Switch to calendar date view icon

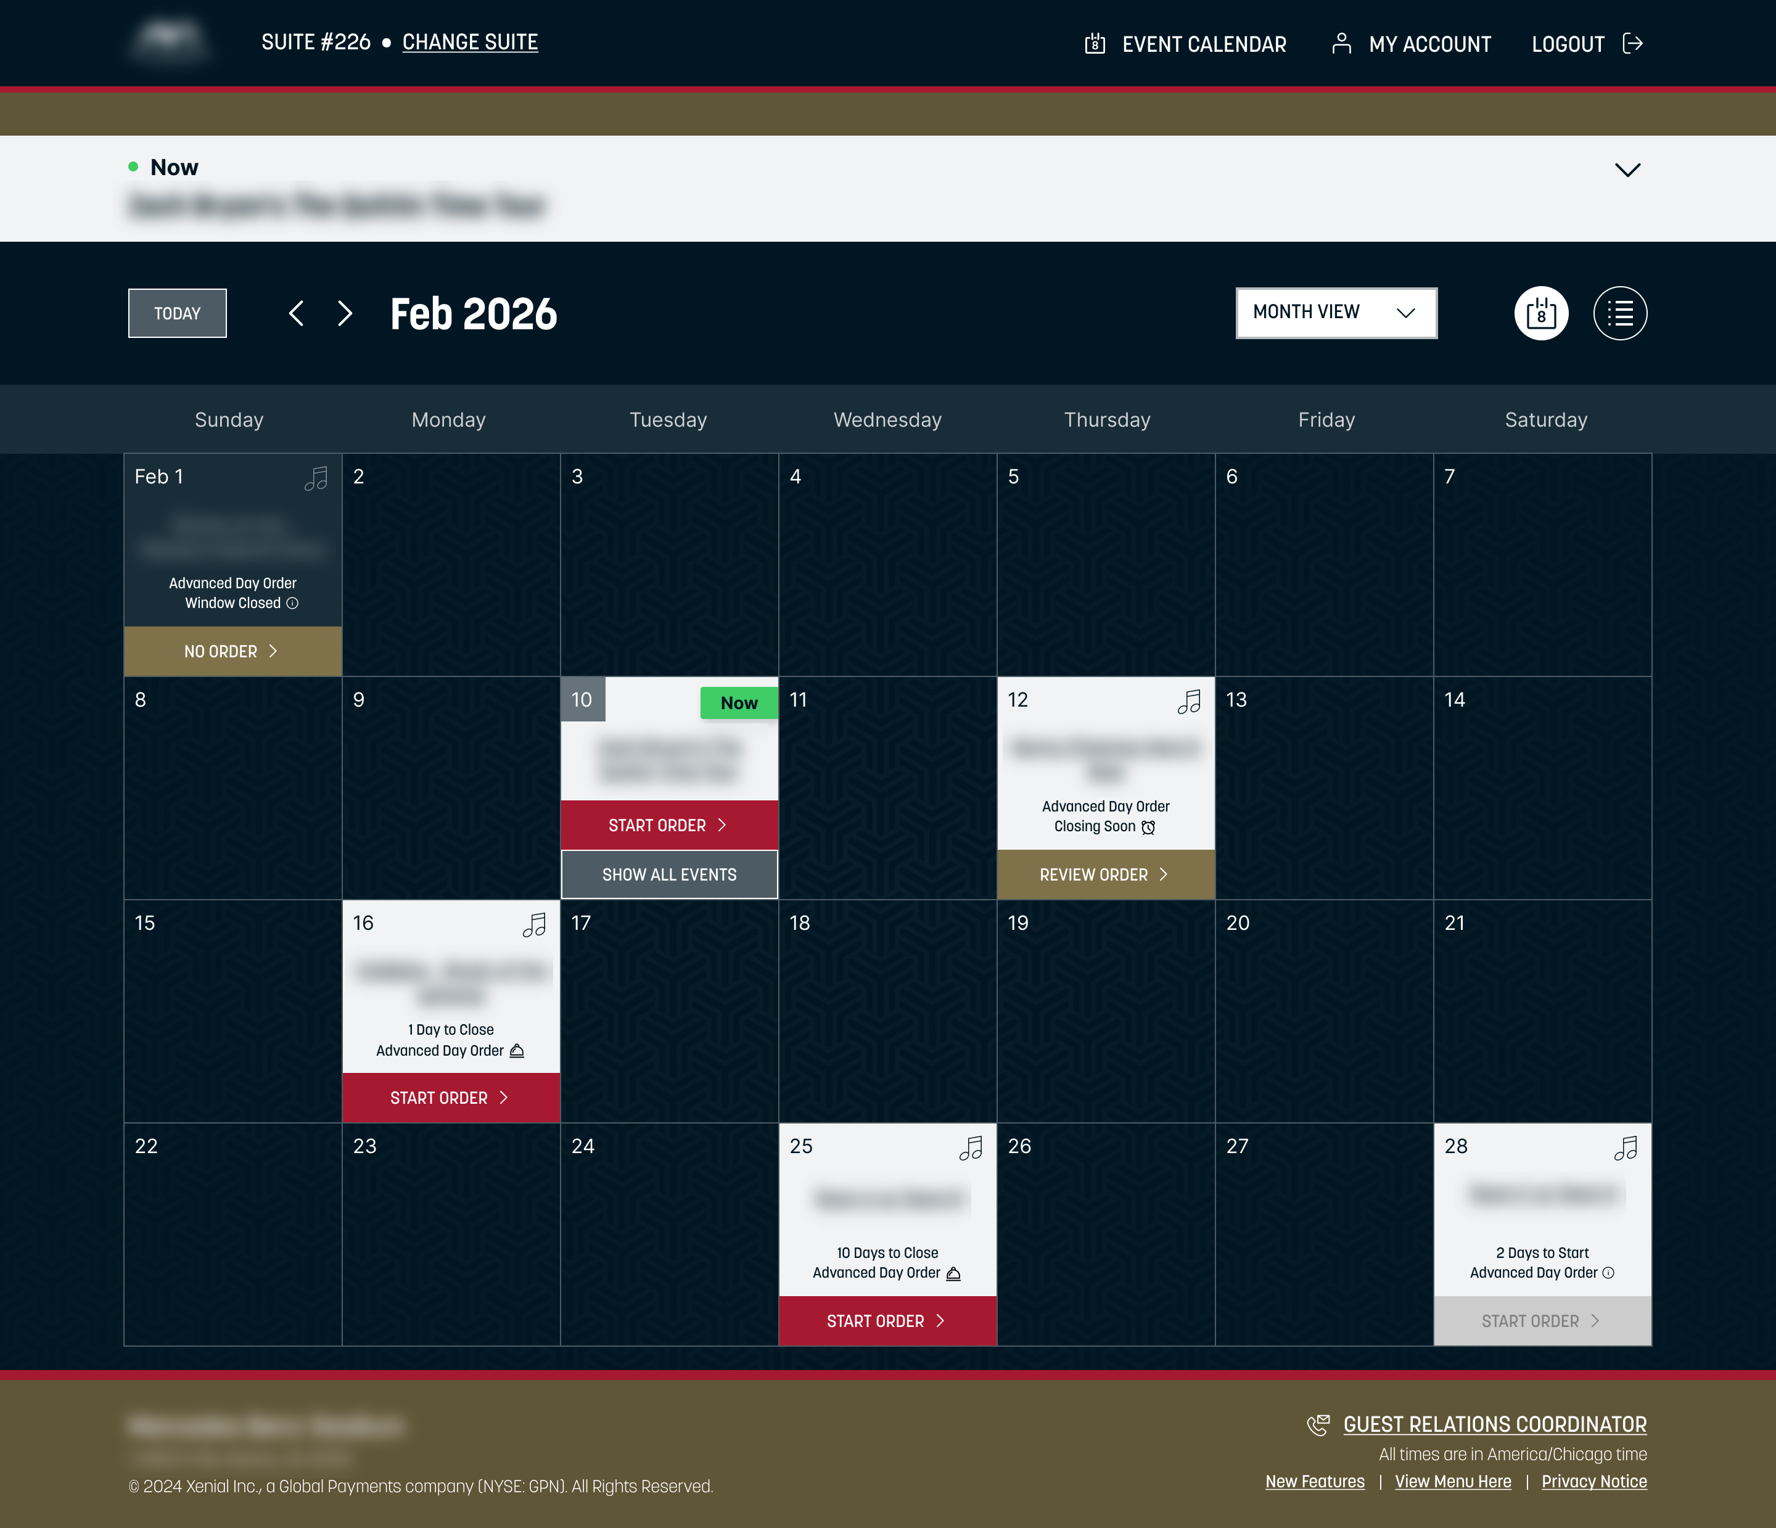pyautogui.click(x=1540, y=313)
